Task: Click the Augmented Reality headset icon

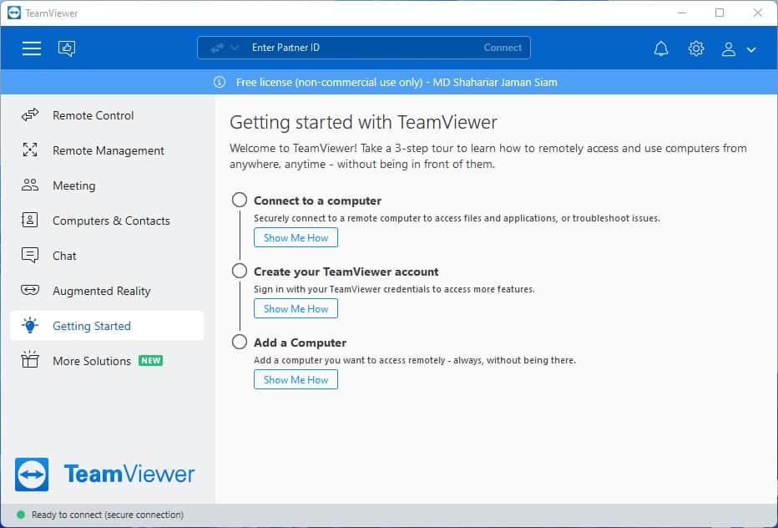Action: 30,290
